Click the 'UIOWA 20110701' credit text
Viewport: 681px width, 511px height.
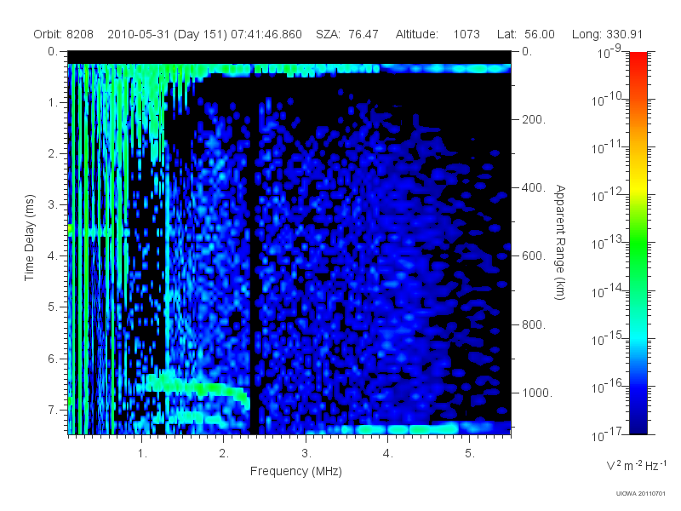[641, 494]
